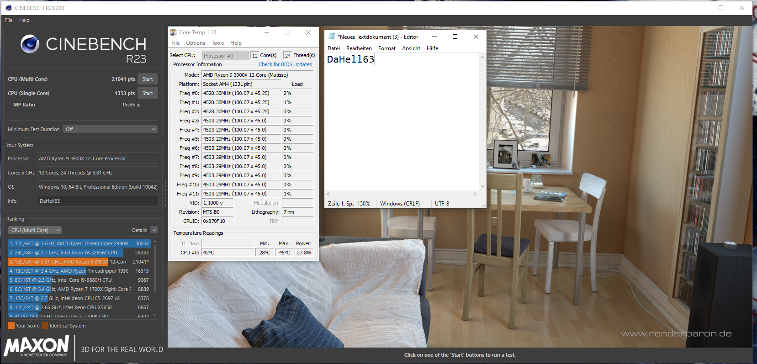Screen dimensions: 757x364
Task: Open Editor Hilfe menu
Action: click(432, 48)
